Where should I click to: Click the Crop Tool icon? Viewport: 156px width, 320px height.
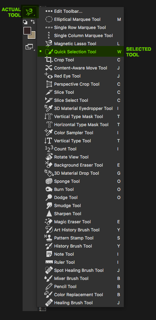click(x=49, y=60)
